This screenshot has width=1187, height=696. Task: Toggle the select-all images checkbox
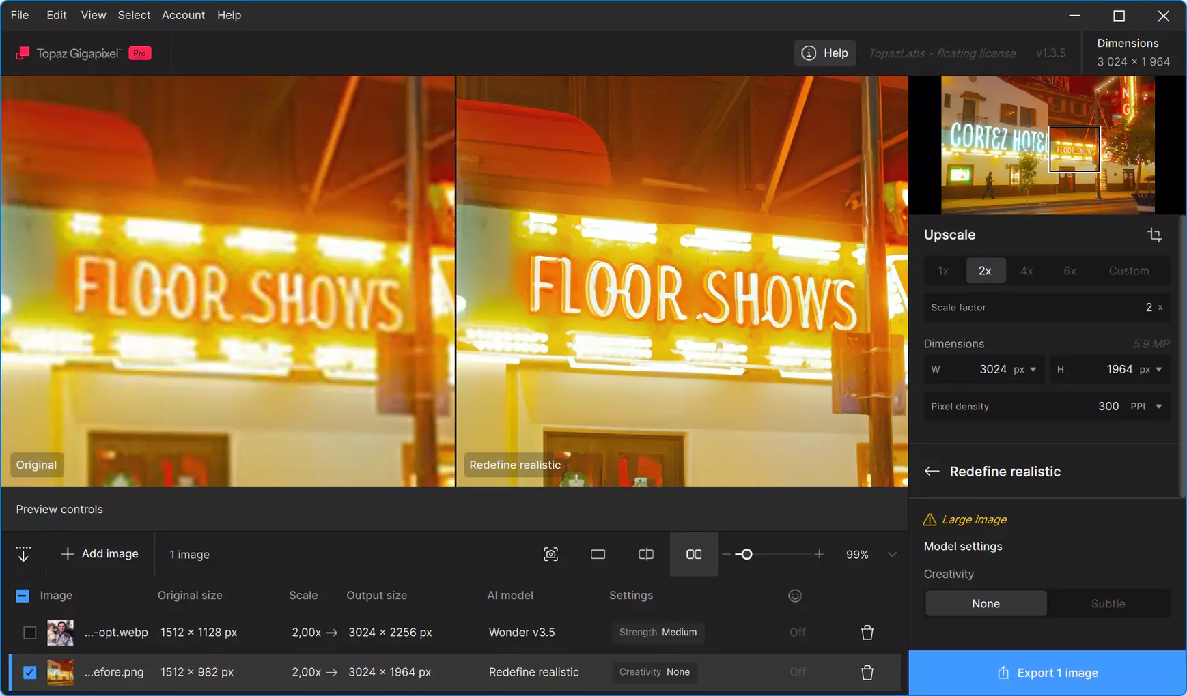tap(23, 596)
